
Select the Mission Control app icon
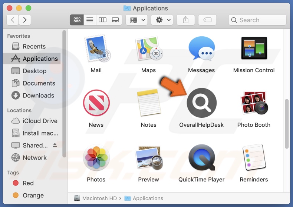click(254, 48)
